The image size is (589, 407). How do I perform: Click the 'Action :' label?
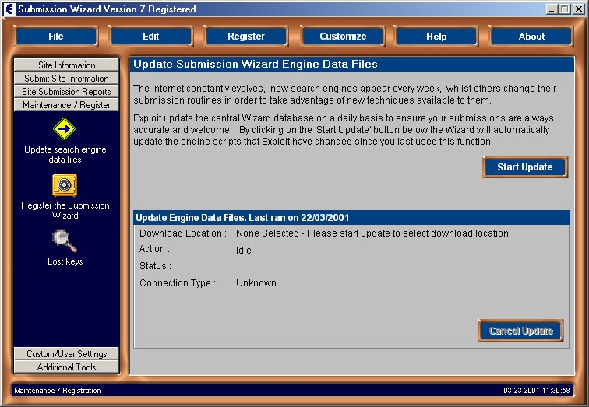click(x=154, y=249)
